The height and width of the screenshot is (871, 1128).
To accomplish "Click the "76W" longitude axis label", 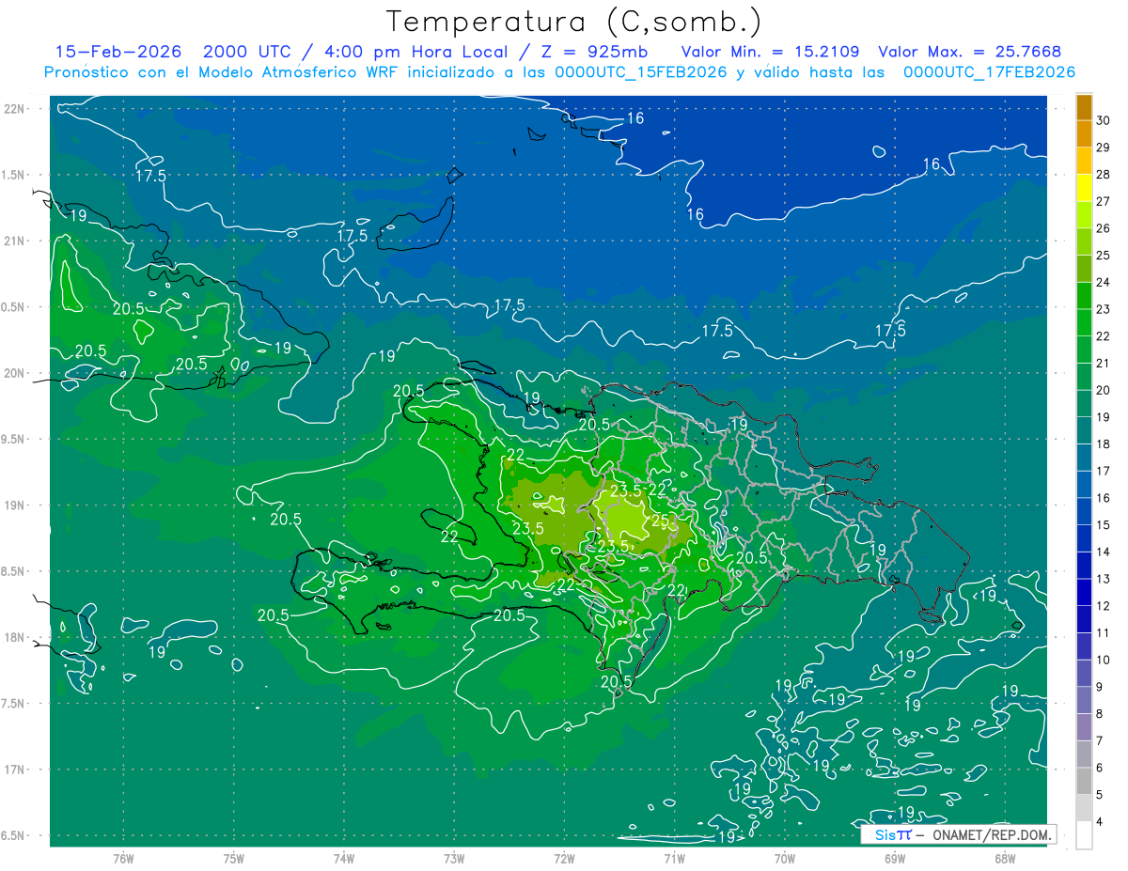I will coord(123,859).
